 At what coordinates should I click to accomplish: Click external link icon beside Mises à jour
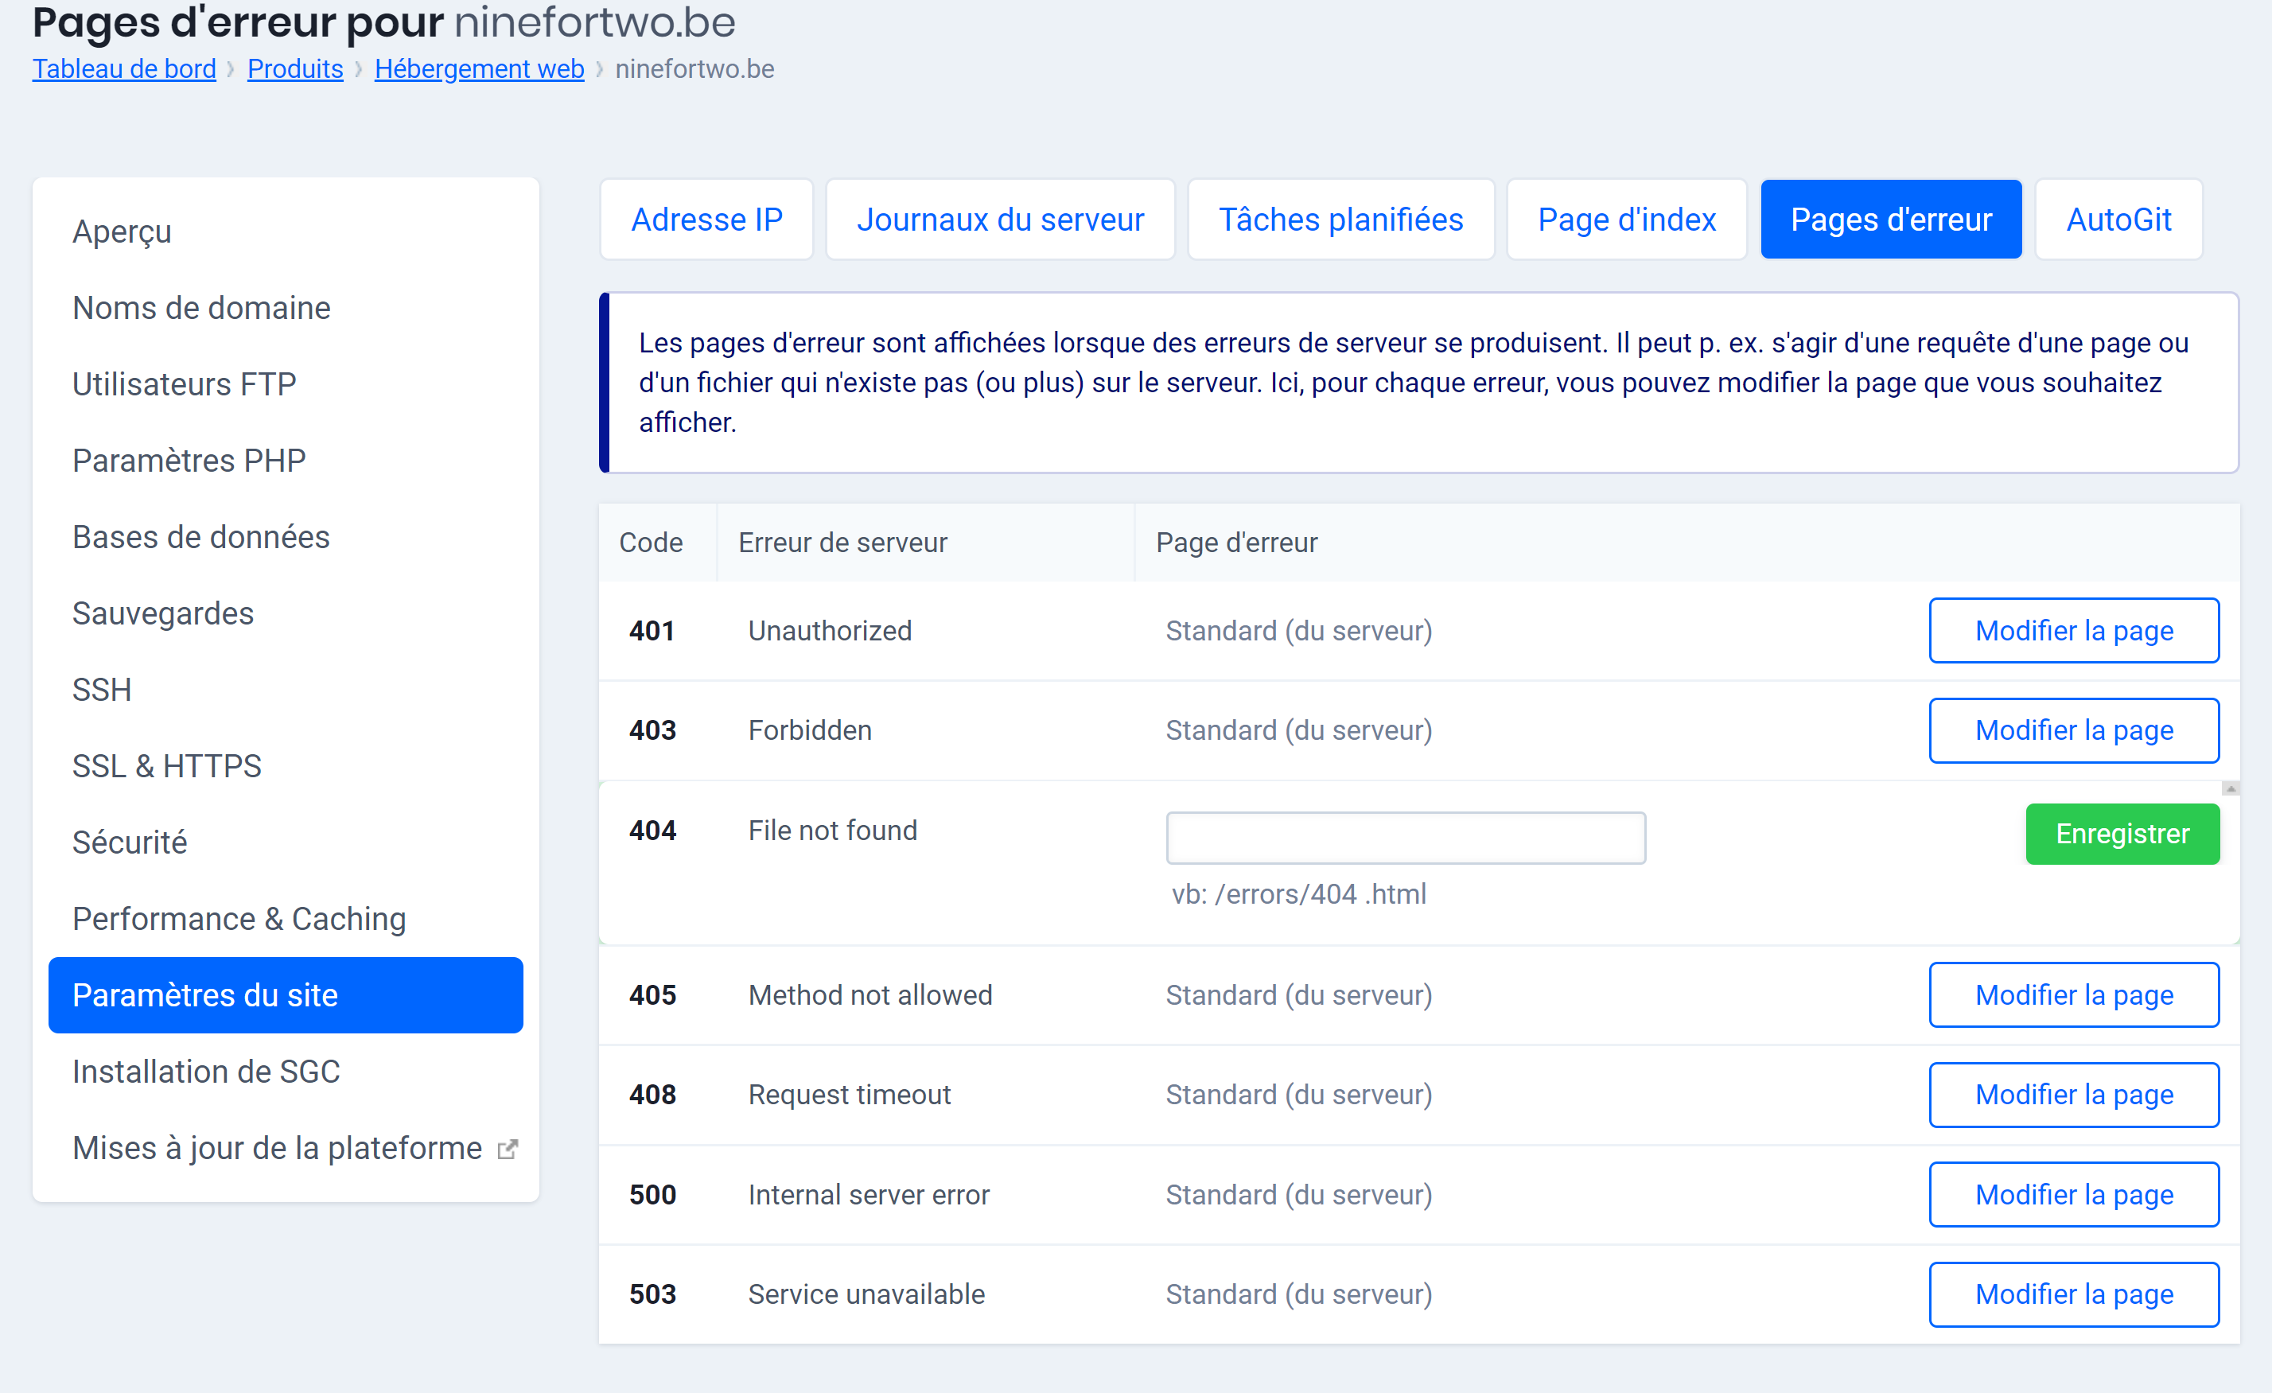click(508, 1149)
